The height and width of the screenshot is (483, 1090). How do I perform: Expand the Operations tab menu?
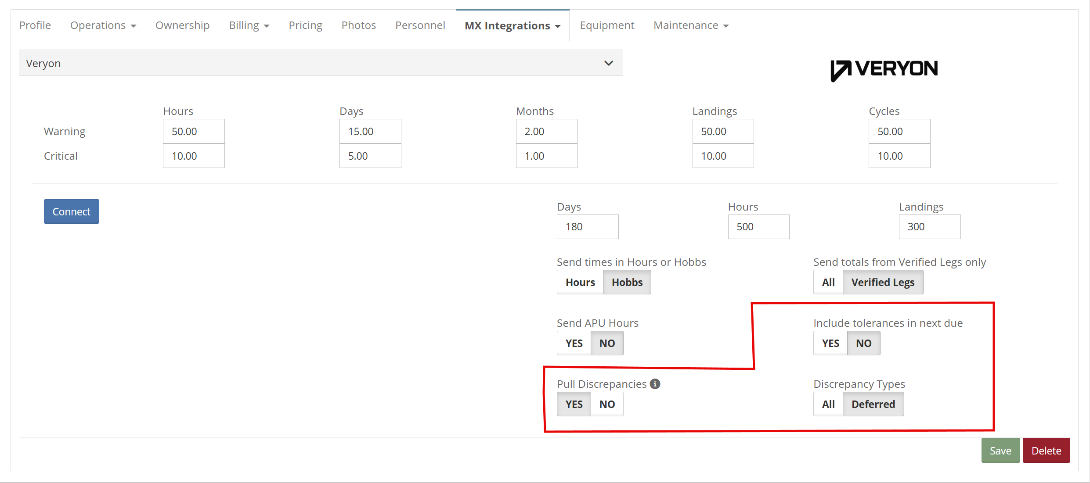coord(103,25)
